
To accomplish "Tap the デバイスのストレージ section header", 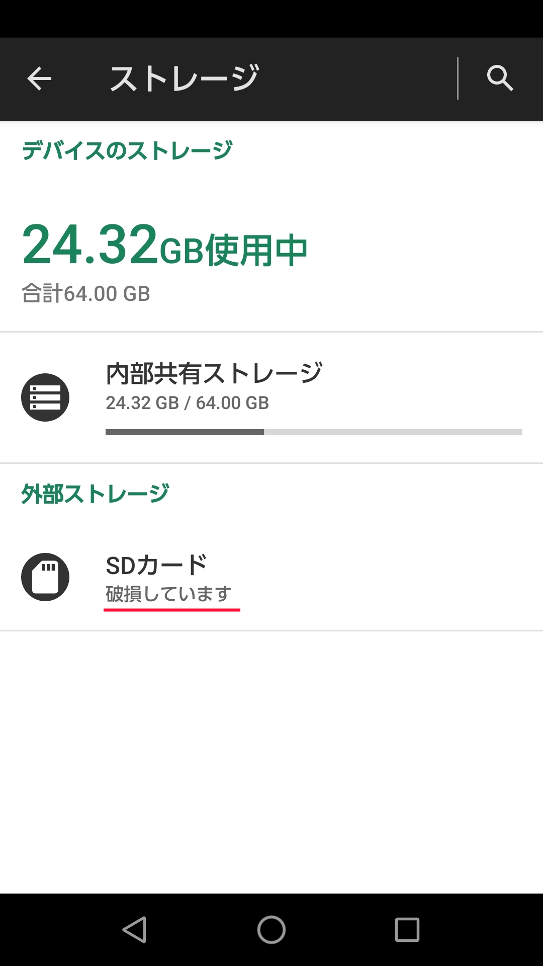I will [x=127, y=150].
